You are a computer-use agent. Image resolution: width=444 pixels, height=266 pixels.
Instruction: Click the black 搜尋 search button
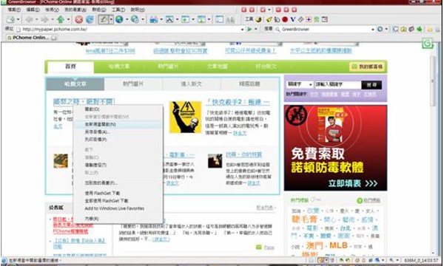[371, 84]
